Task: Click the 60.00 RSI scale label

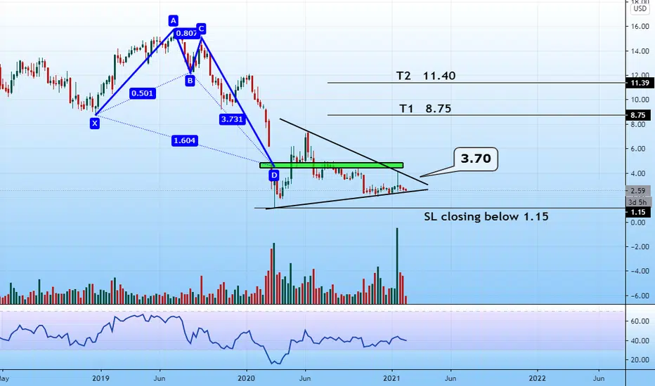Action: coord(640,321)
